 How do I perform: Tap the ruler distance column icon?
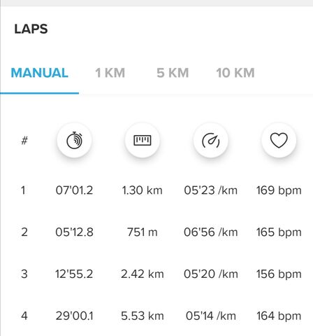click(143, 140)
